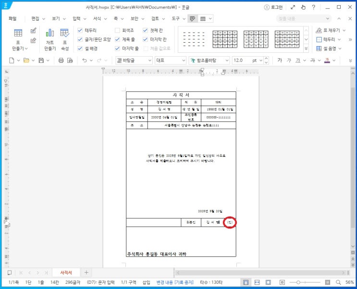The width and height of the screenshot is (357, 289).
Task: Toggle the 마지막 줄 checkbox
Action: pyautogui.click(x=117, y=48)
